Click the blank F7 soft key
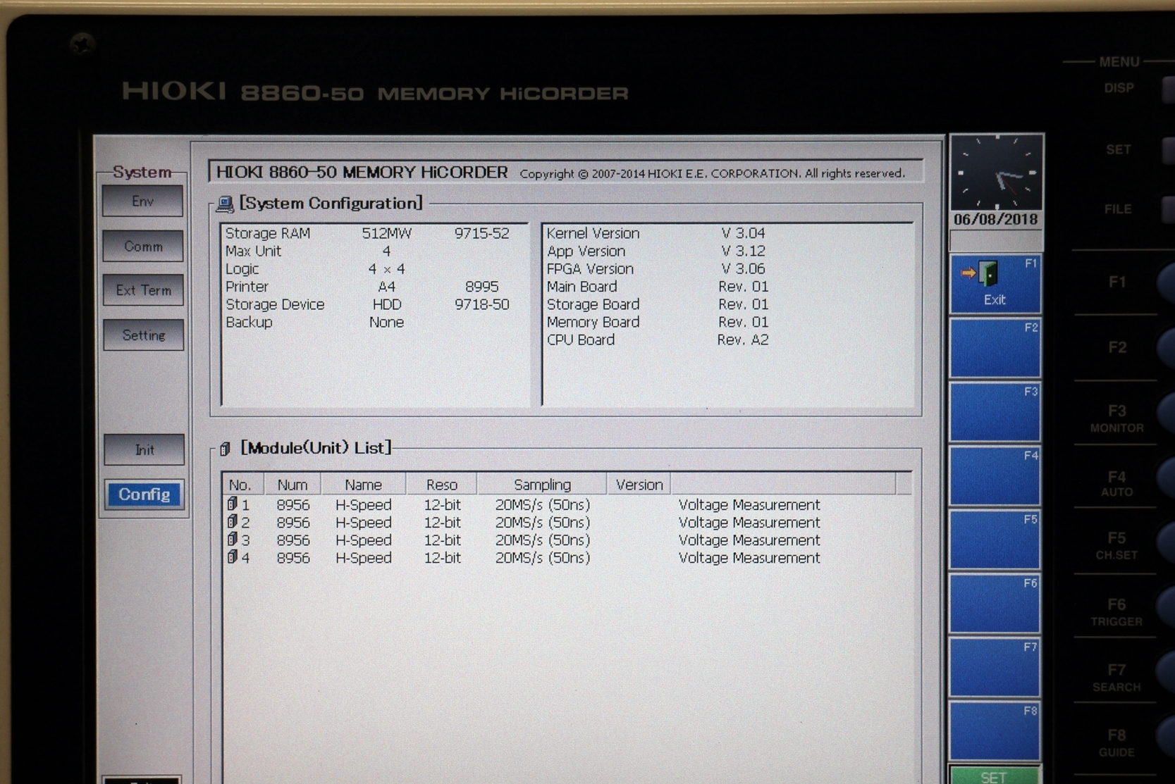Screen dimensions: 1175x784 pyautogui.click(x=995, y=667)
